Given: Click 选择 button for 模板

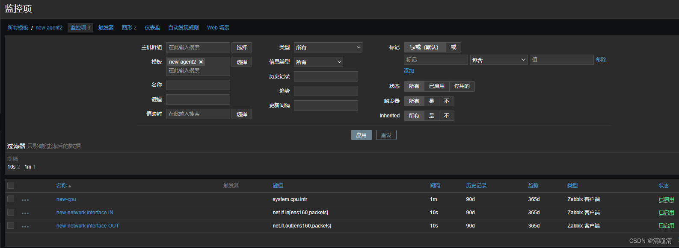Looking at the screenshot, I should [242, 62].
